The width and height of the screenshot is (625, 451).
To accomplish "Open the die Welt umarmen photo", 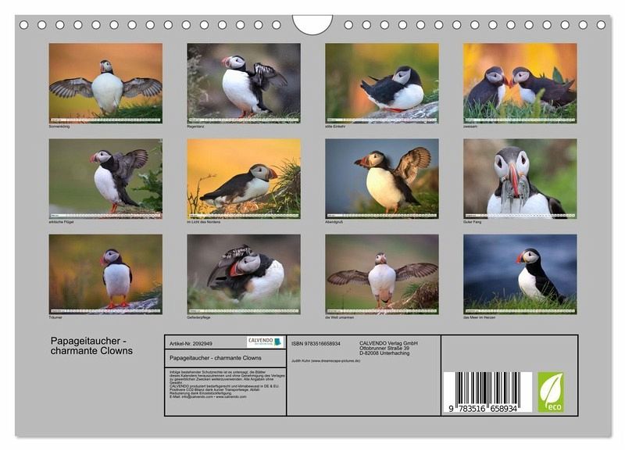I will (x=382, y=274).
